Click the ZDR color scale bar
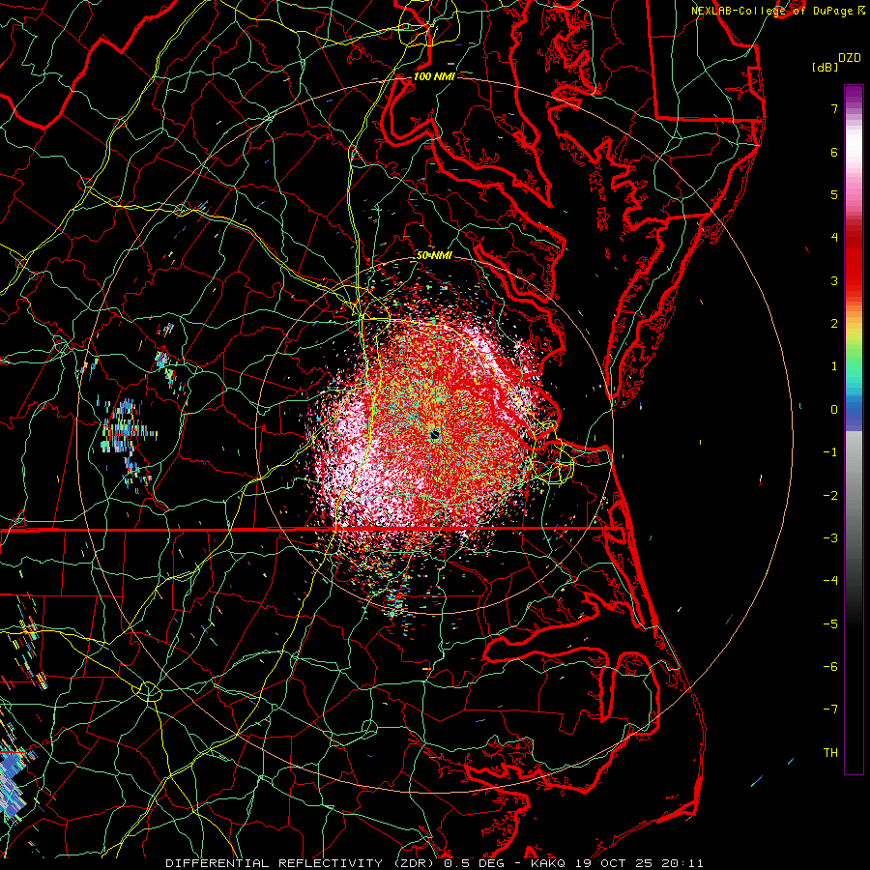The height and width of the screenshot is (870, 870). pyautogui.click(x=854, y=429)
